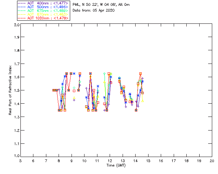
Task: Click the 9 tick label on time axis
Action: click(72, 161)
